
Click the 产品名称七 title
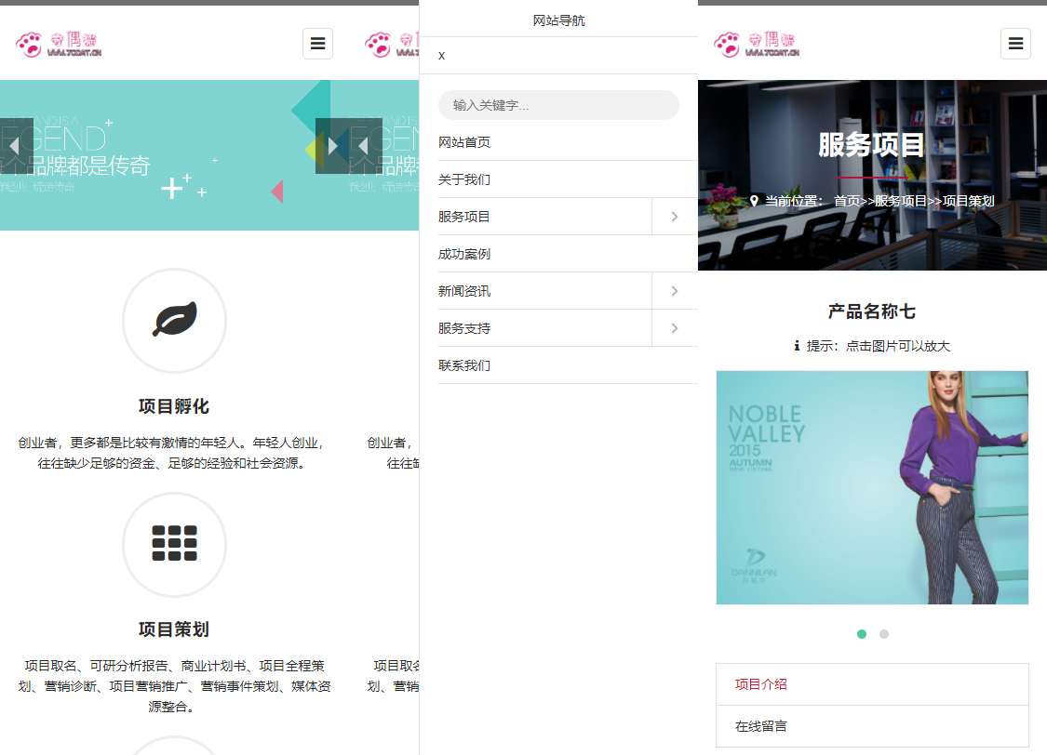871,311
